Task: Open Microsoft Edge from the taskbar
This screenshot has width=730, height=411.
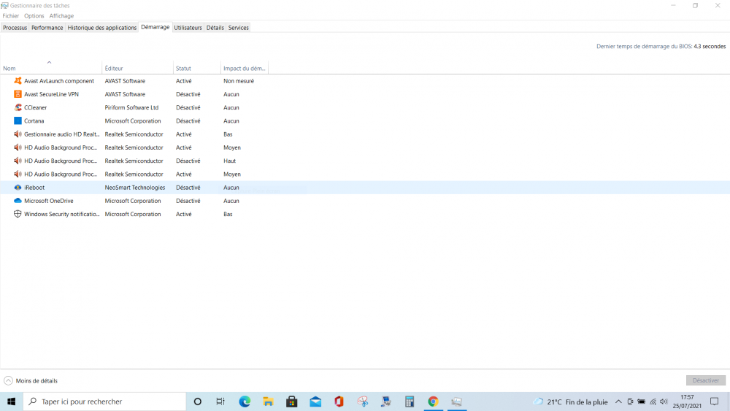Action: pyautogui.click(x=245, y=402)
